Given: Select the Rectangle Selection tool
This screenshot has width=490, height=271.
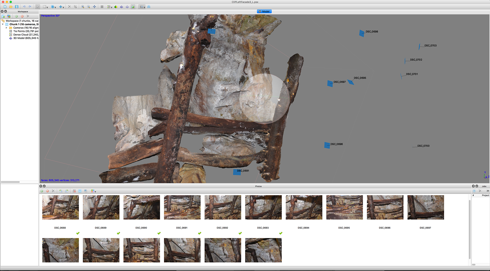Looking at the screenshot, I should 44,7.
